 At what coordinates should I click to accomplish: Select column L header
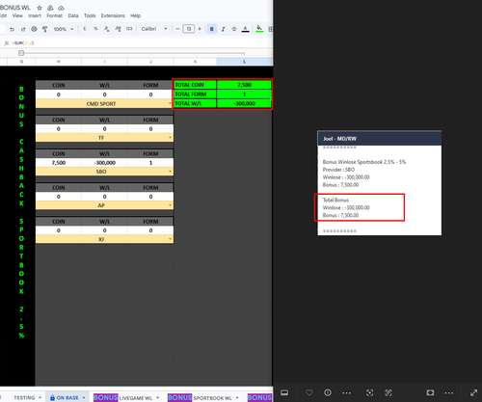(244, 62)
